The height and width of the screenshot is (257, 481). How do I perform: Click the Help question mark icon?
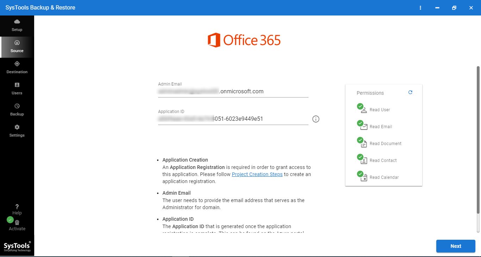point(17,207)
